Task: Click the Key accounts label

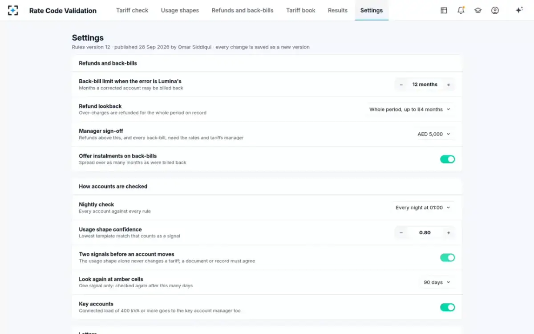Action: 96,304
